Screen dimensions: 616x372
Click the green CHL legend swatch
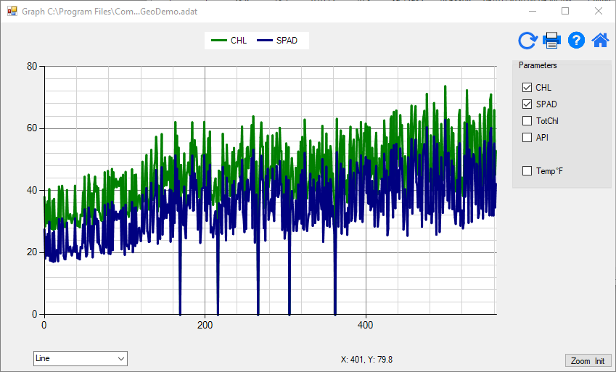[219, 41]
